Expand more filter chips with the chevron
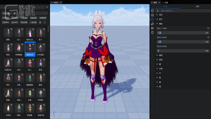The image size is (211, 119). (x=44, y=22)
